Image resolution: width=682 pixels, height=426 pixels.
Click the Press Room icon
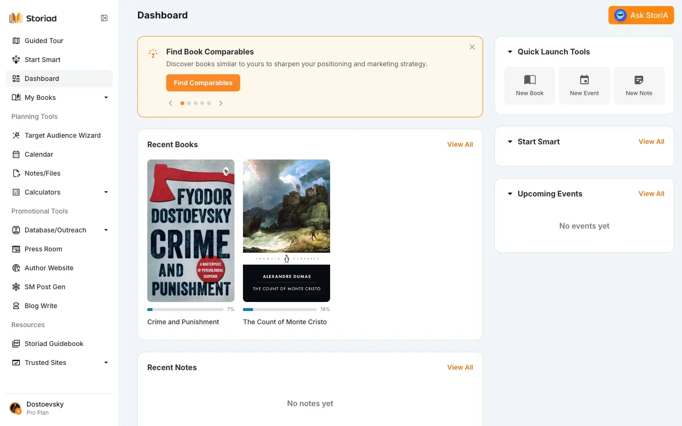pyautogui.click(x=16, y=249)
